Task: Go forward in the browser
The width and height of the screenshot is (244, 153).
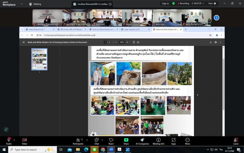Action: click(27, 35)
